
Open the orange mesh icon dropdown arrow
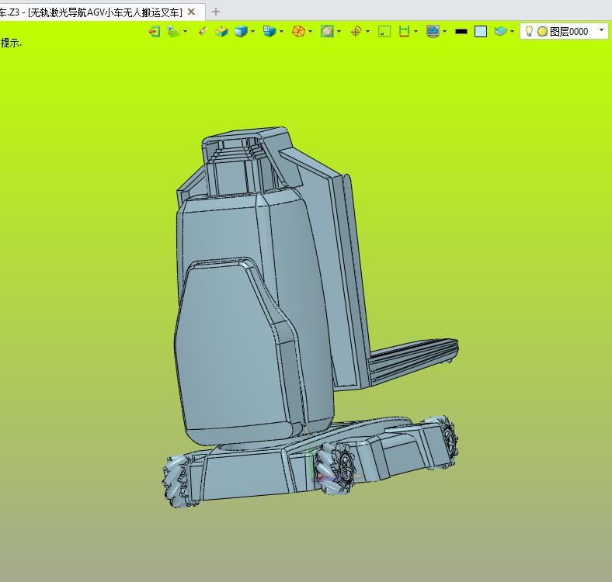point(311,31)
